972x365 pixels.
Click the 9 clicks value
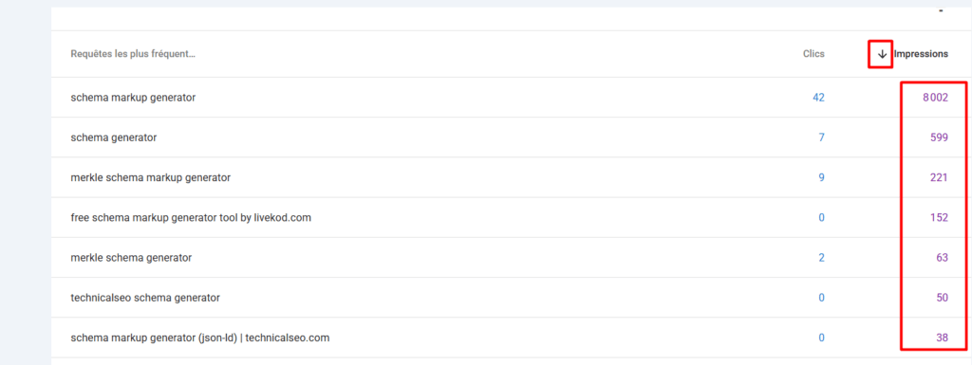821,177
